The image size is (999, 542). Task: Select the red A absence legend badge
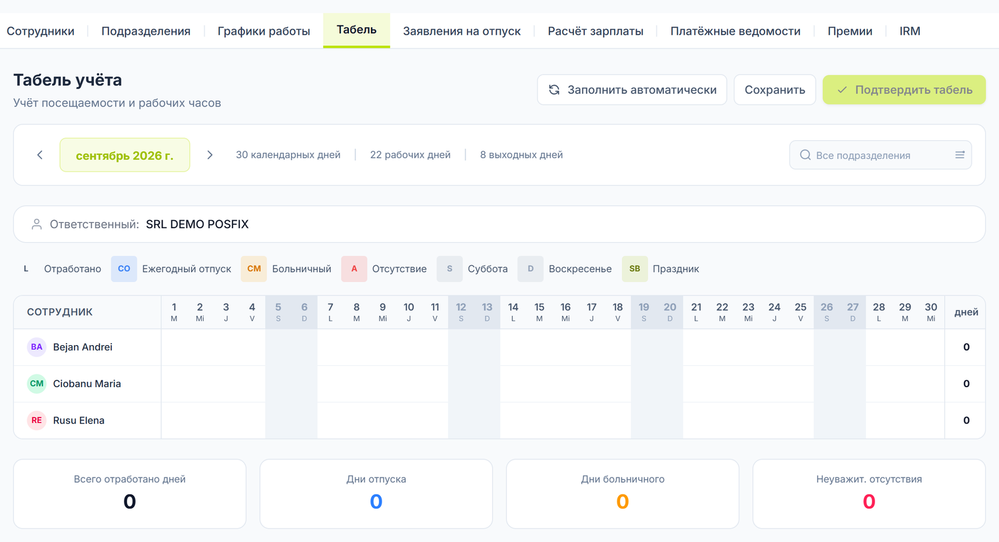pyautogui.click(x=354, y=269)
